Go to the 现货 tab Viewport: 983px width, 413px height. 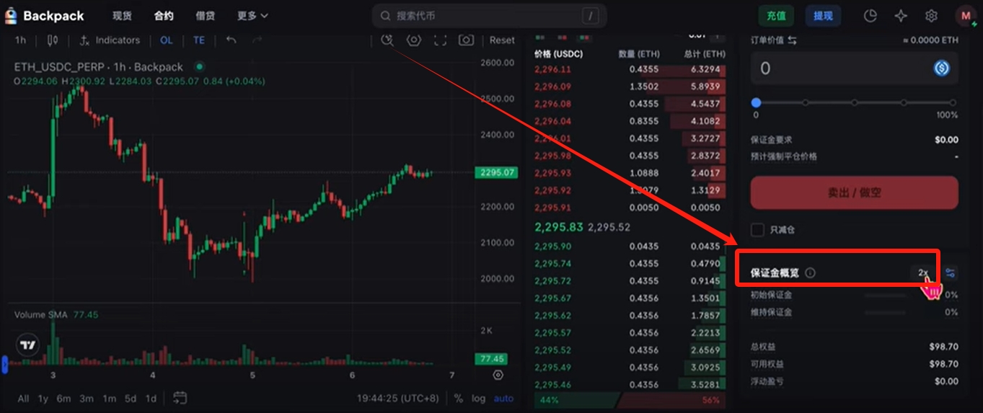click(122, 15)
